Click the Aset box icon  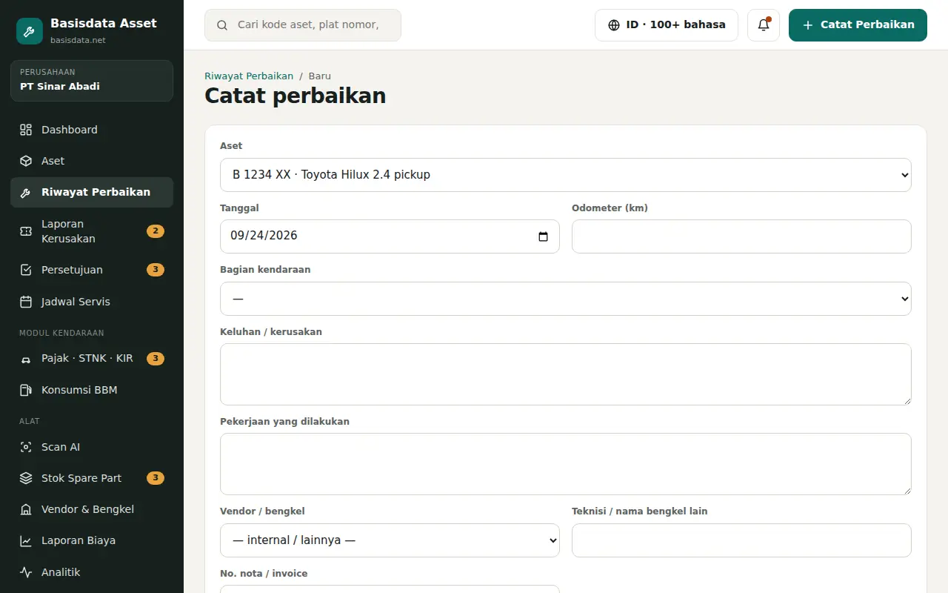[x=26, y=161]
